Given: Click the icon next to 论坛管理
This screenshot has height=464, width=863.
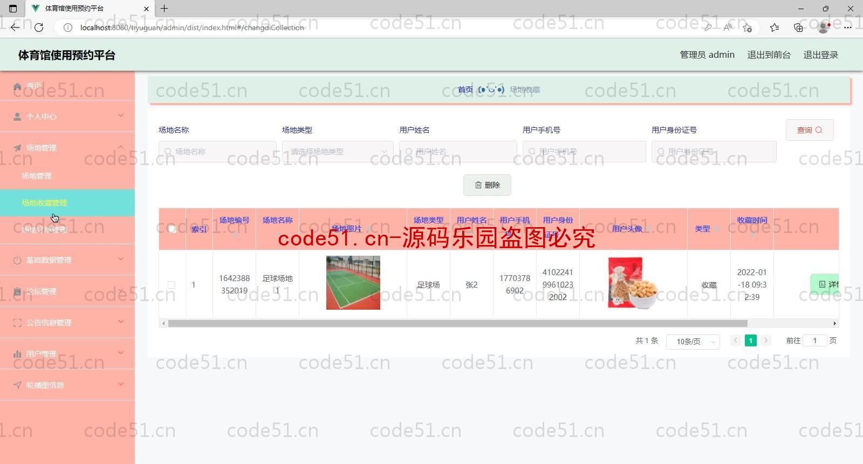Looking at the screenshot, I should [x=17, y=291].
